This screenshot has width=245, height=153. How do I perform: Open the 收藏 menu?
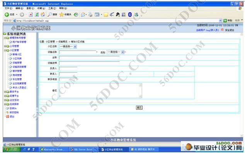[41, 8]
